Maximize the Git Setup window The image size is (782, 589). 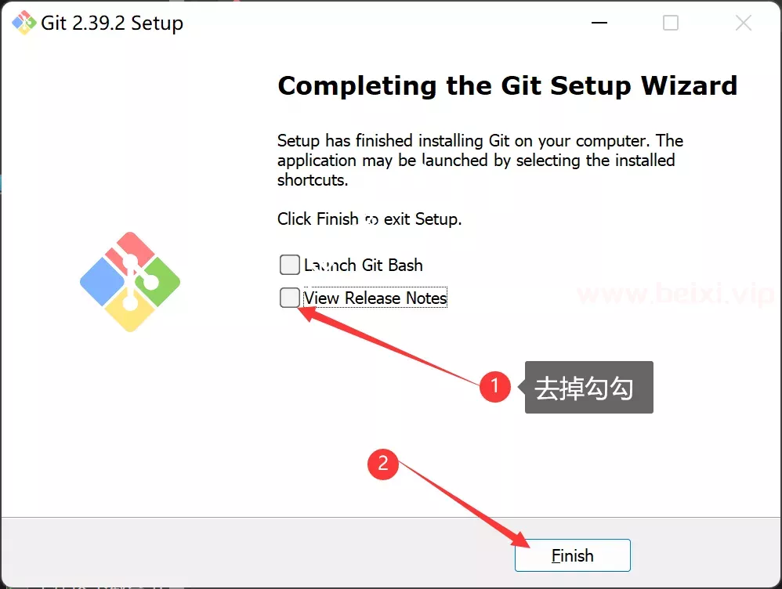point(671,23)
